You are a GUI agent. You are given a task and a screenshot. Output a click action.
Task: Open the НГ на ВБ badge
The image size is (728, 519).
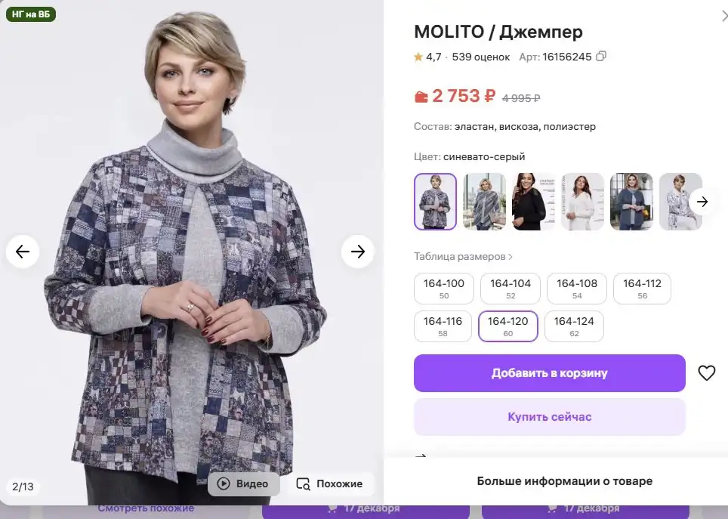click(x=31, y=14)
